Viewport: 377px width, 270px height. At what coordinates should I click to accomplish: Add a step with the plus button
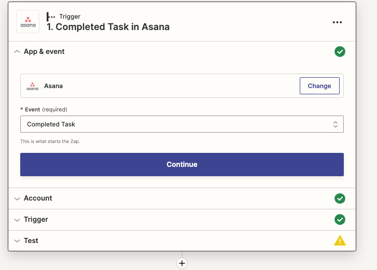(182, 263)
